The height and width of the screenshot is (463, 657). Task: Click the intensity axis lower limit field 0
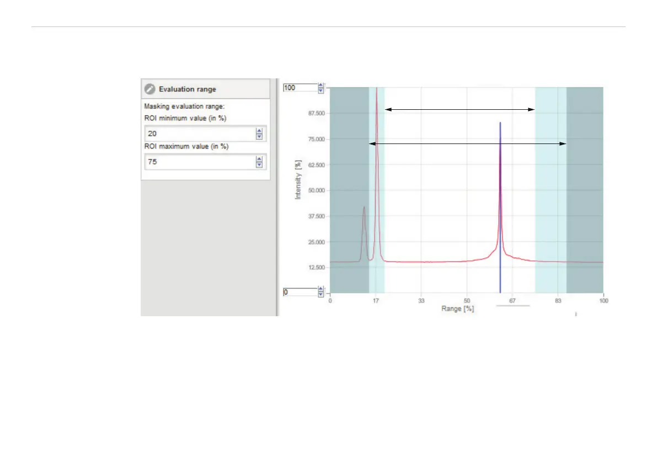(x=300, y=292)
